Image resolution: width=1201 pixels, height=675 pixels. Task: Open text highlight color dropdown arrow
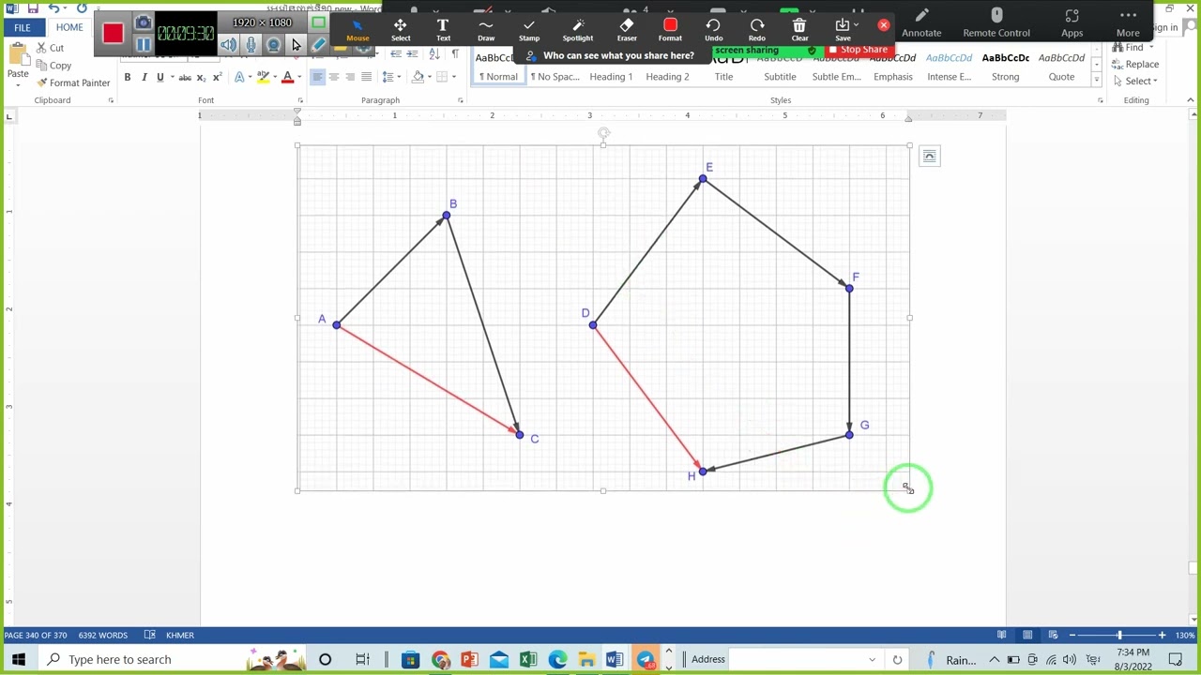[274, 77]
